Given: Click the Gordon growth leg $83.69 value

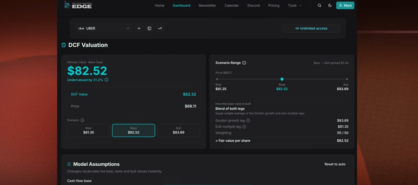Looking at the screenshot, I should point(343,121).
